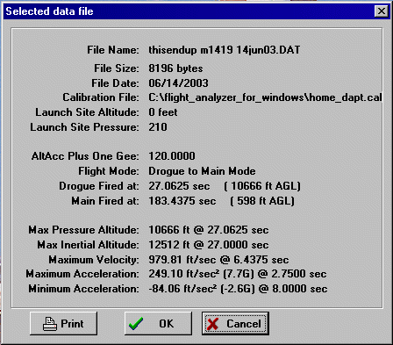Click the Drogue Fired at time value
The image size is (393, 345).
[x=179, y=186]
